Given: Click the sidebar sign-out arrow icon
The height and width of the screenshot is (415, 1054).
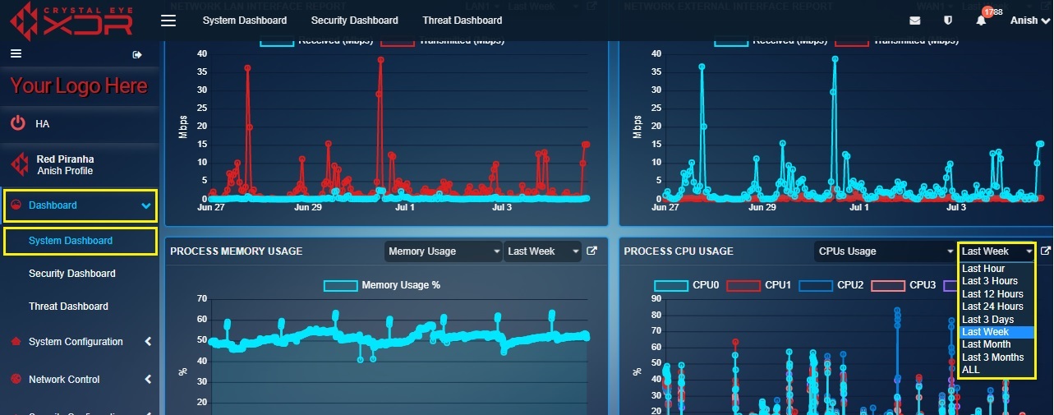Looking at the screenshot, I should (137, 55).
